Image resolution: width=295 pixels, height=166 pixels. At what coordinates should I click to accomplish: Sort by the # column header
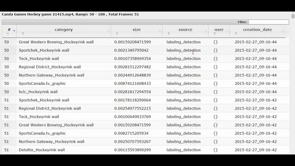tap(9, 31)
